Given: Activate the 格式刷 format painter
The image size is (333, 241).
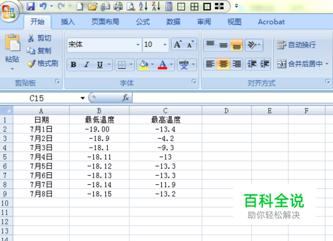Looking at the screenshot, I should 43,63.
